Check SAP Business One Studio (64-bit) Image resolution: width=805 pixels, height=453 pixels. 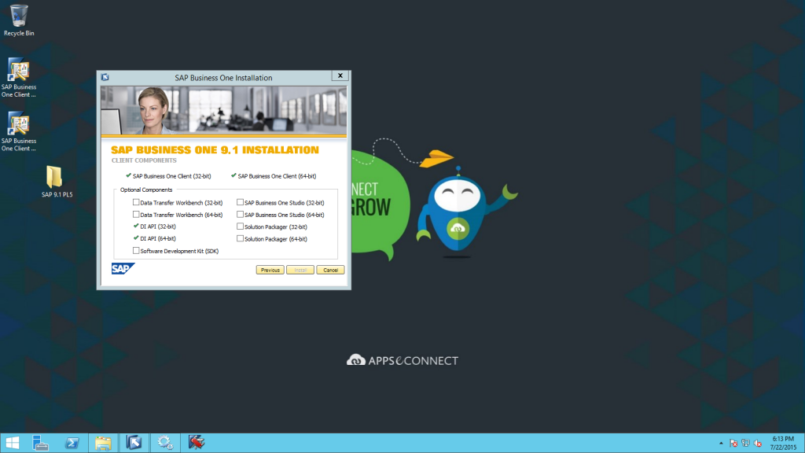pyautogui.click(x=240, y=214)
